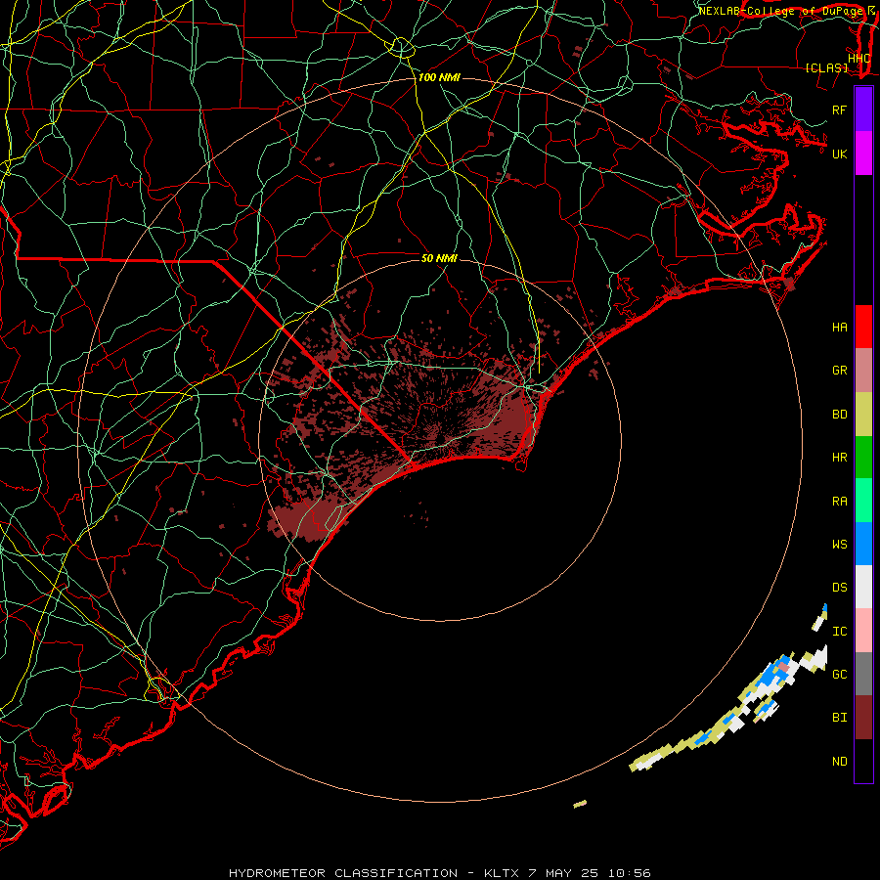Screen dimensions: 880x880
Task: Click the GR legend label
Action: click(x=839, y=371)
